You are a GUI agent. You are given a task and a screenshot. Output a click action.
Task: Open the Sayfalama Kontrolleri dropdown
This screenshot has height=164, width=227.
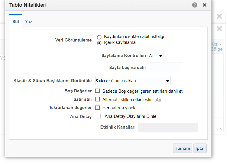pos(156,56)
